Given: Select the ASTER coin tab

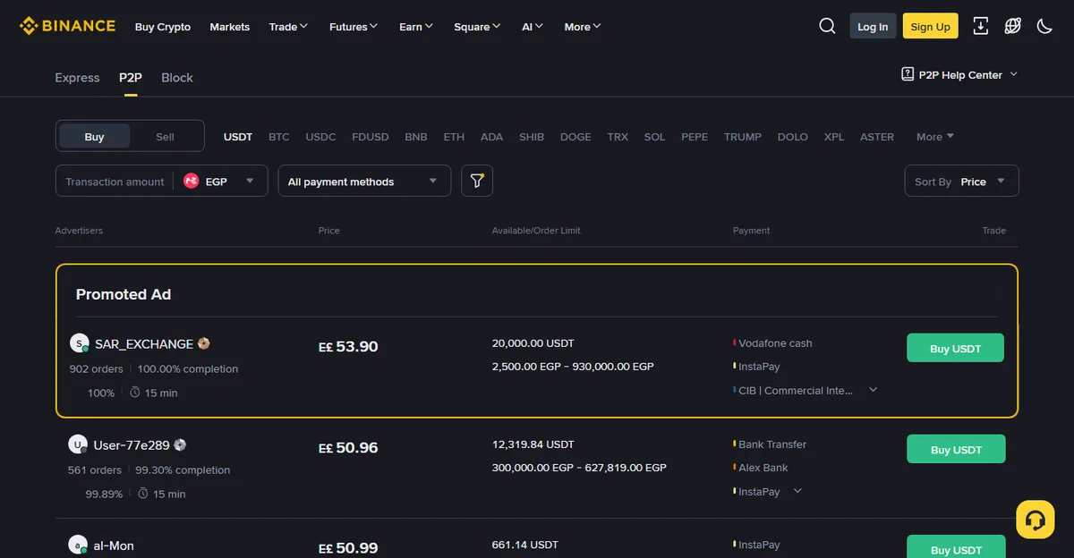Looking at the screenshot, I should click(877, 137).
